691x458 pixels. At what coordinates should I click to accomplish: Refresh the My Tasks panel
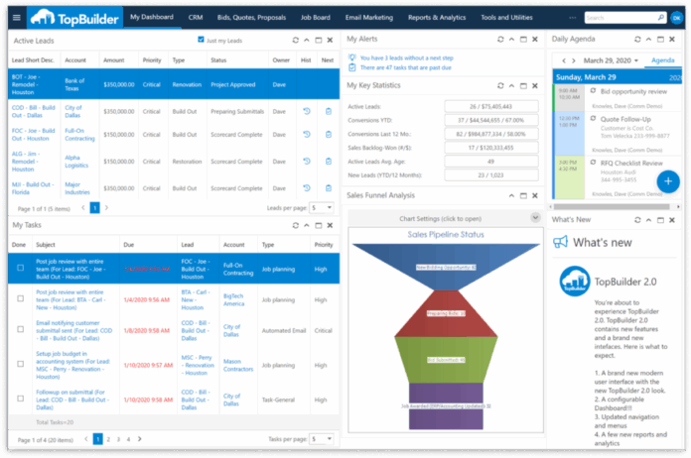coord(295,225)
